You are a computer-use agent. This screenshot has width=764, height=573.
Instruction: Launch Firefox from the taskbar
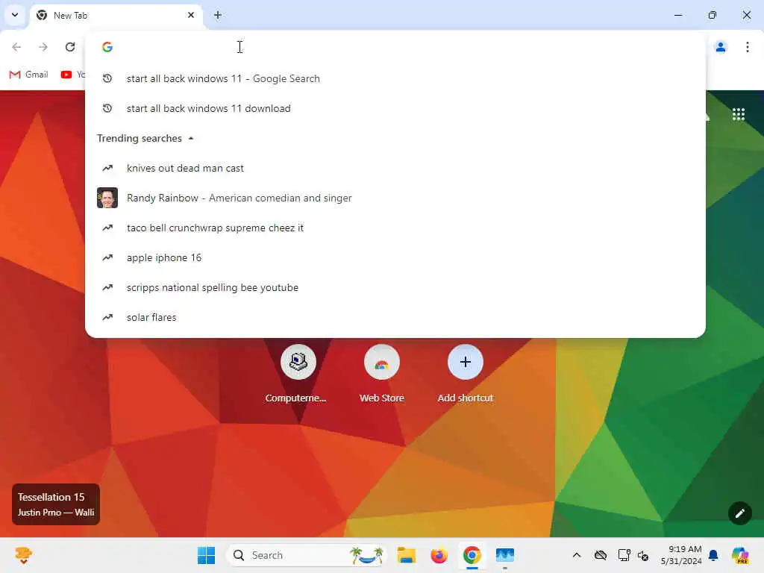(439, 555)
